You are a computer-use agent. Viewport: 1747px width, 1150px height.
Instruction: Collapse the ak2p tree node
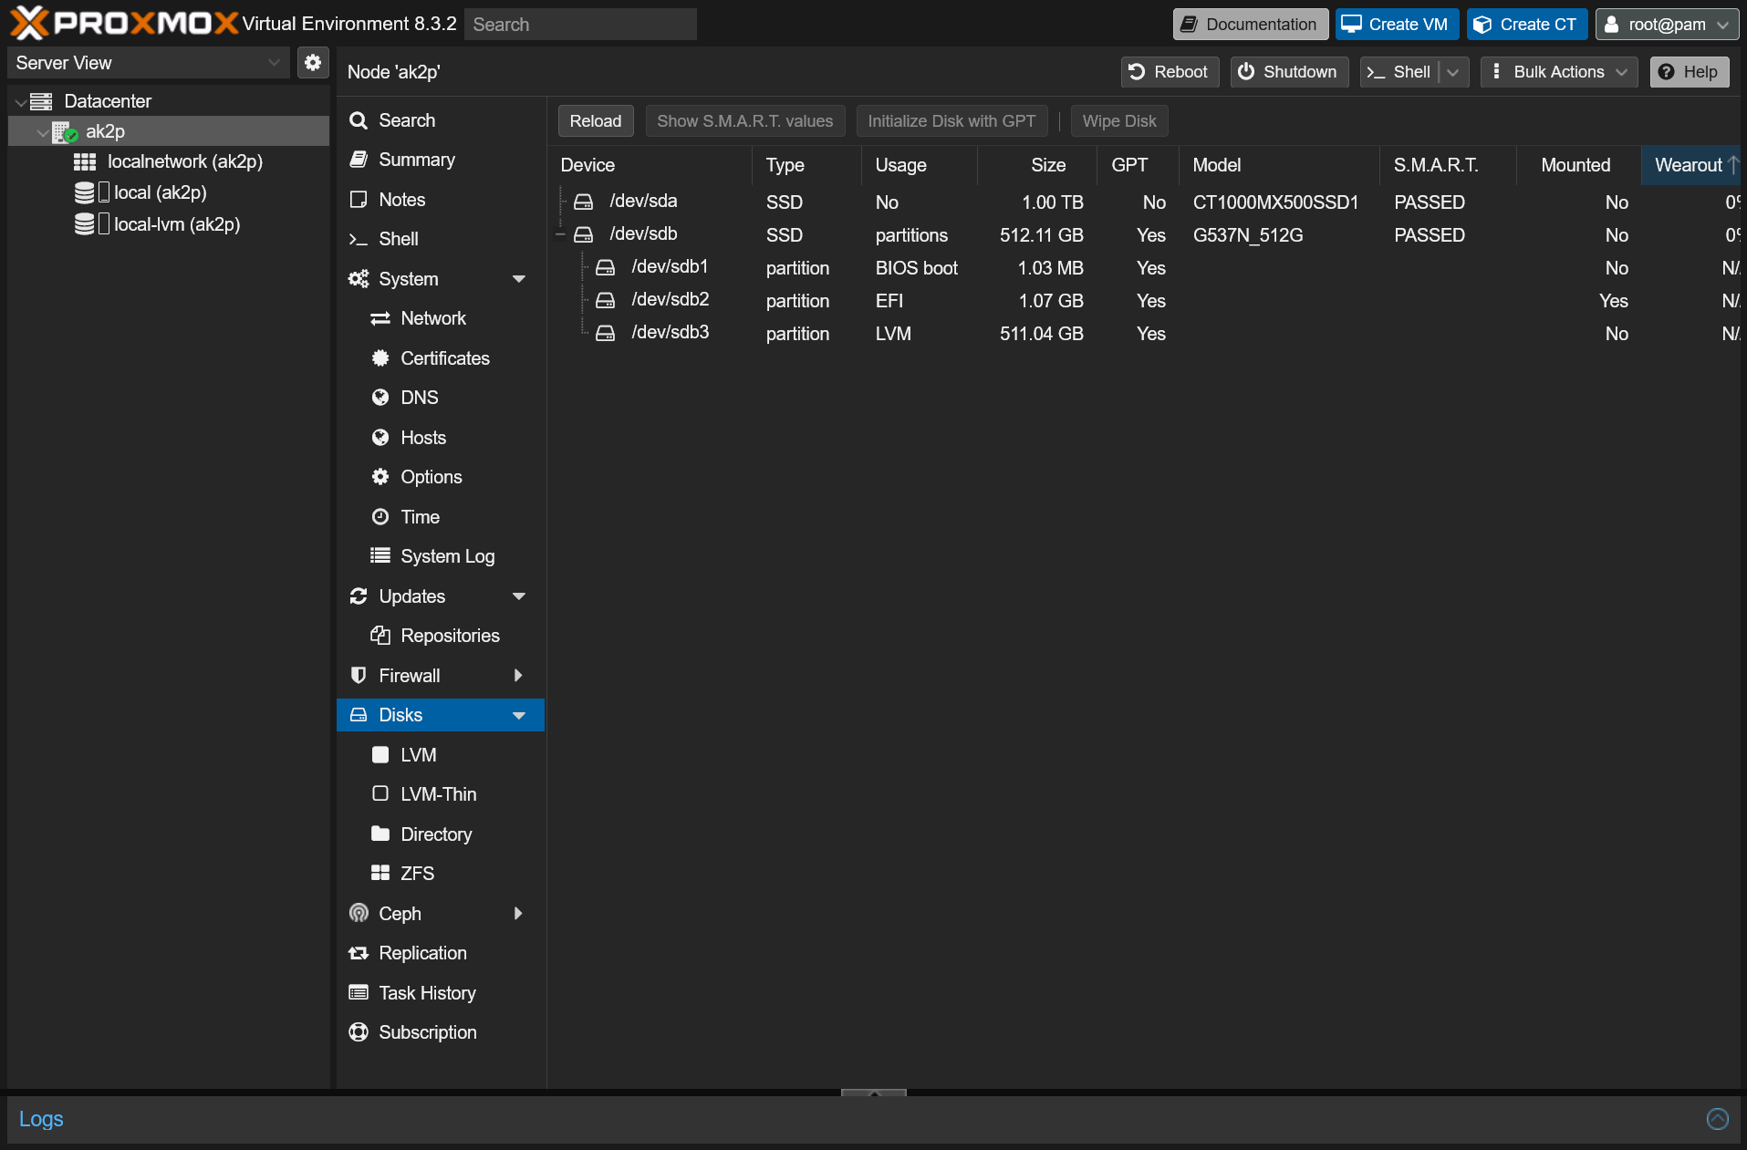click(x=42, y=133)
